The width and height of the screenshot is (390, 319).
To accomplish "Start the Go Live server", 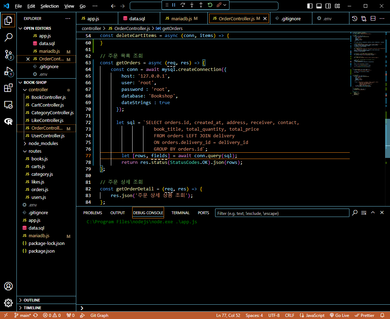I will (x=339, y=315).
